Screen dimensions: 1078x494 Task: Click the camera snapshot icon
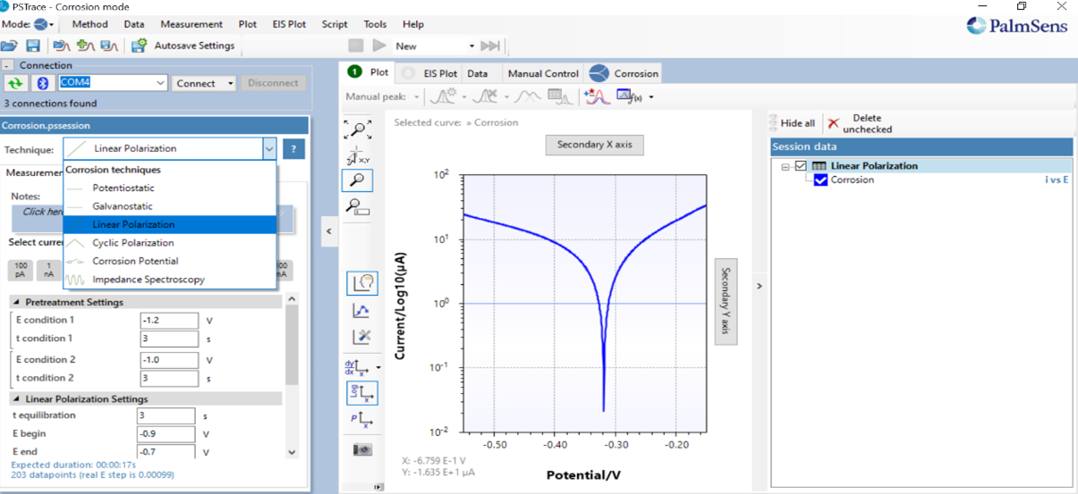(361, 449)
